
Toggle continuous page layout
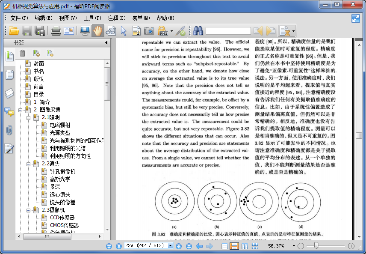(x=234, y=246)
